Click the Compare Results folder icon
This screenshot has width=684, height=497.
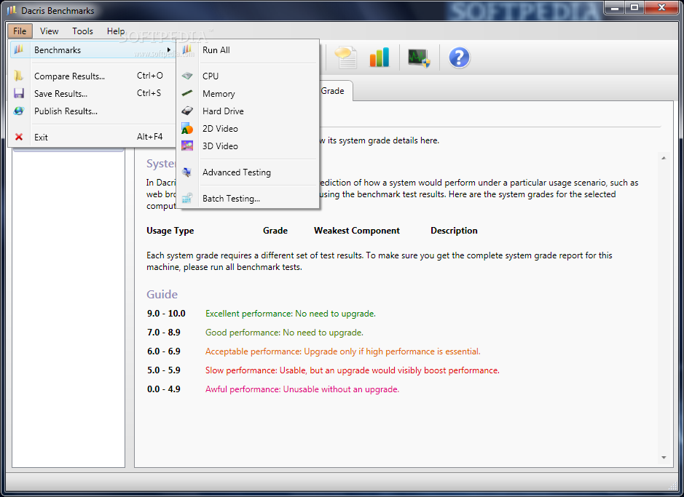[x=18, y=76]
